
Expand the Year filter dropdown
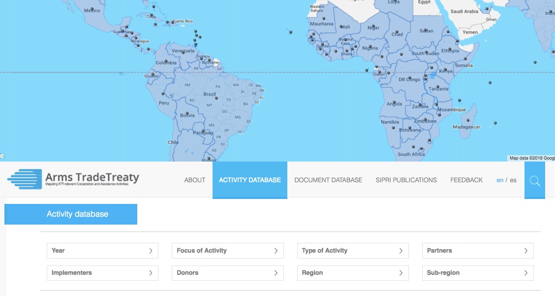tap(102, 251)
